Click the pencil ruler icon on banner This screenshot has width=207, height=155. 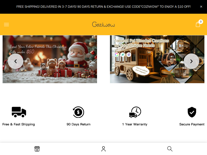[x=123, y=55]
